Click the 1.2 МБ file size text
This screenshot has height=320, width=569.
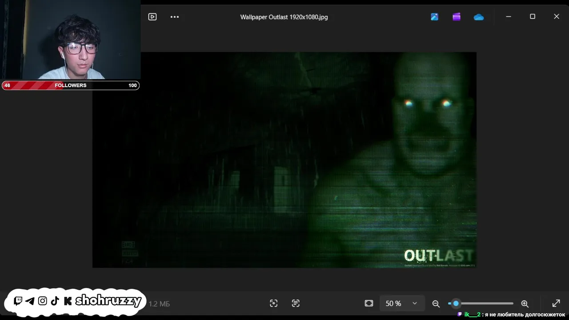[x=159, y=304]
